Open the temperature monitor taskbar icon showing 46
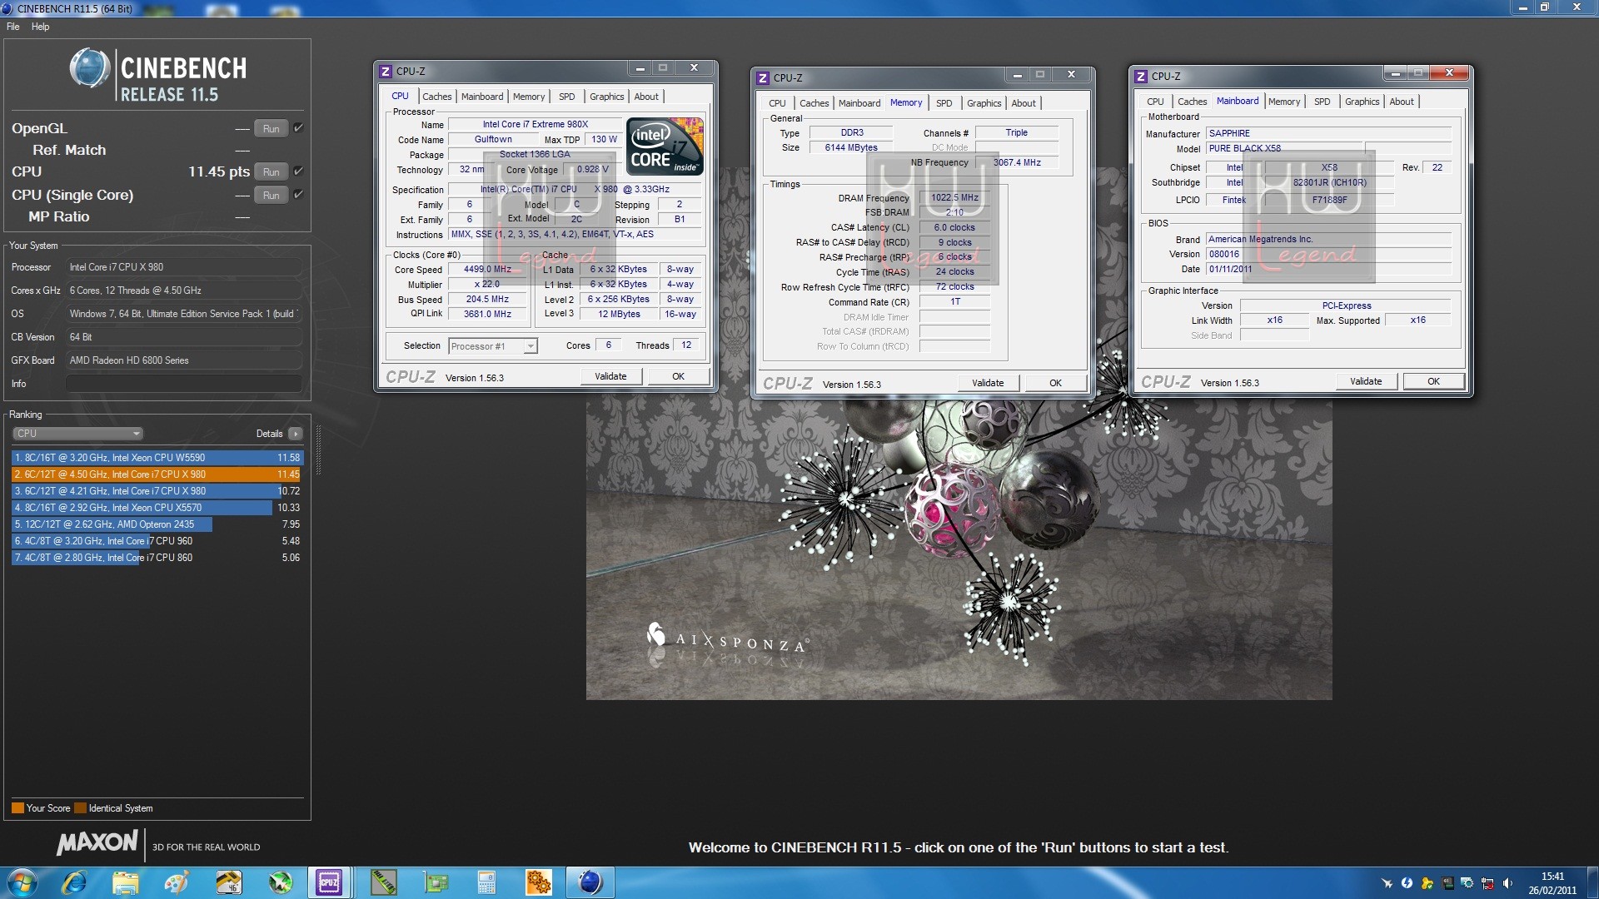Image resolution: width=1599 pixels, height=899 pixels. 228,882
